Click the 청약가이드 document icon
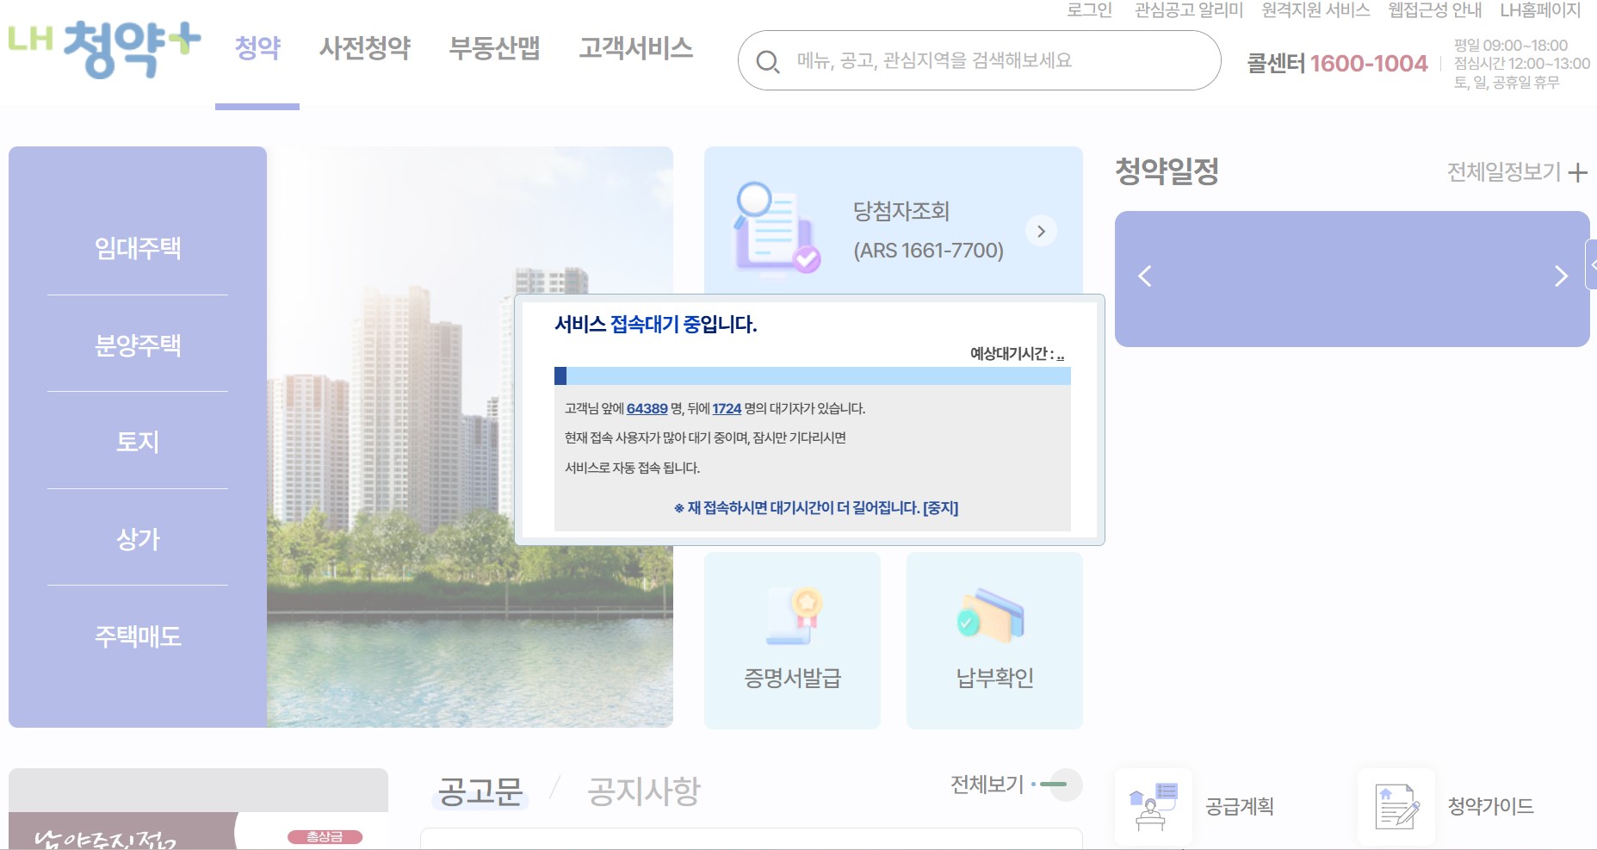This screenshot has height=850, width=1597. click(1396, 807)
